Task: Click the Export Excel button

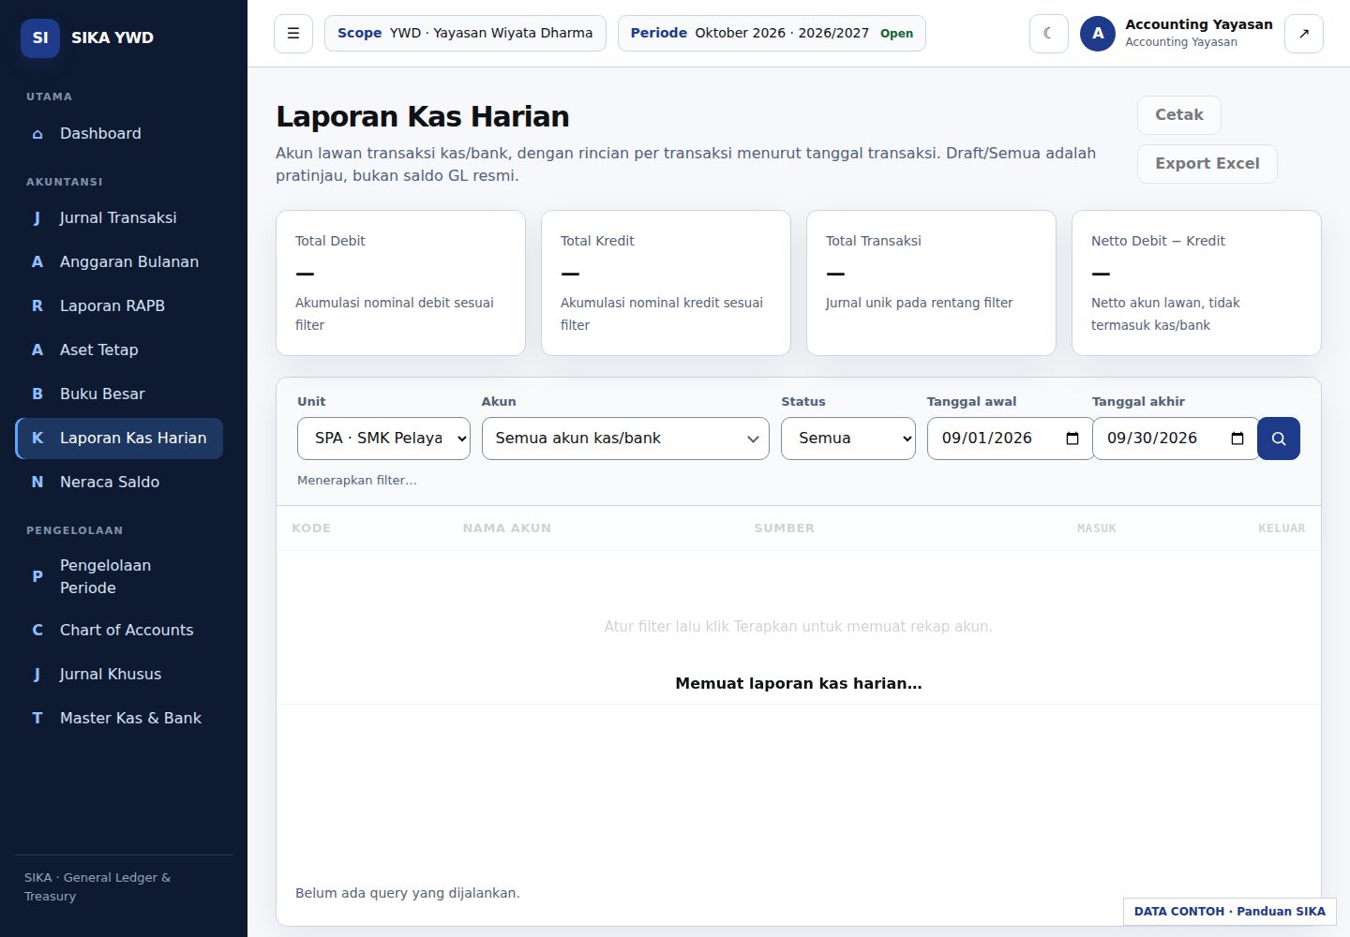Action: point(1207,164)
